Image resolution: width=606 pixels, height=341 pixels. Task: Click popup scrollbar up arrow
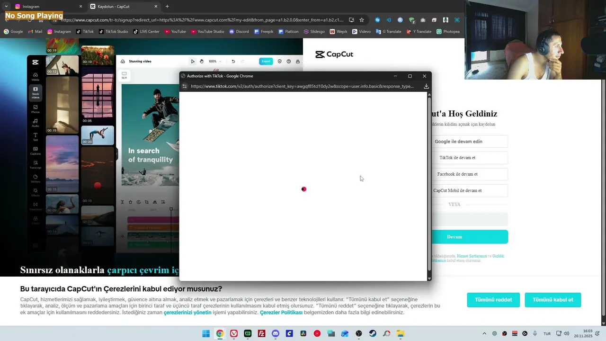(x=429, y=95)
